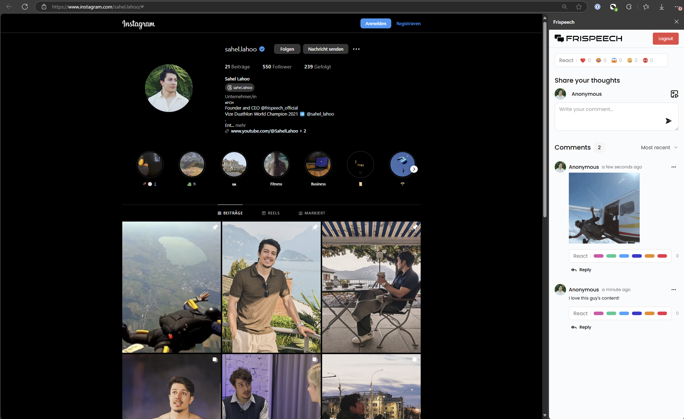Click the browser back arrow

coord(9,7)
